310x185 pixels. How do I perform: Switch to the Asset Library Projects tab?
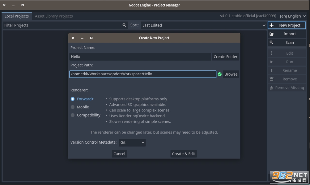click(x=54, y=16)
